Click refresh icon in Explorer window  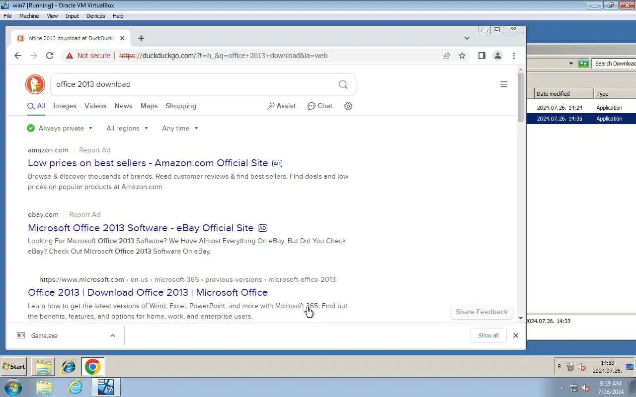click(584, 64)
